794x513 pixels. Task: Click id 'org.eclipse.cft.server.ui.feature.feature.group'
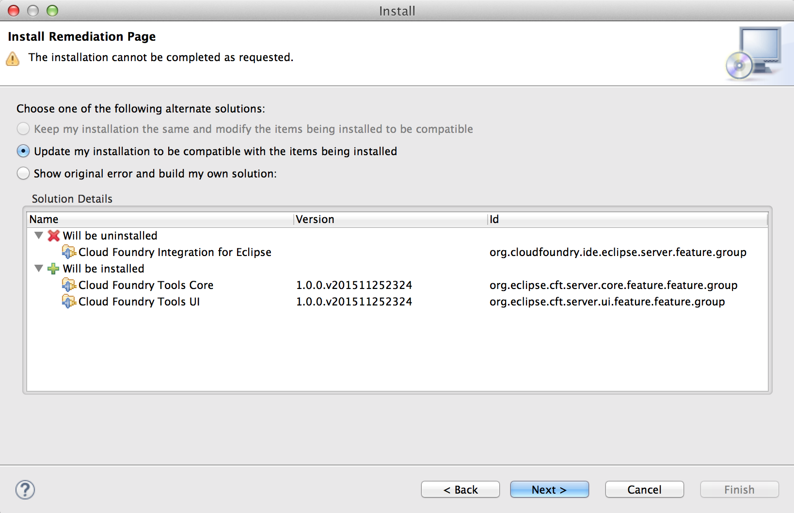click(607, 302)
